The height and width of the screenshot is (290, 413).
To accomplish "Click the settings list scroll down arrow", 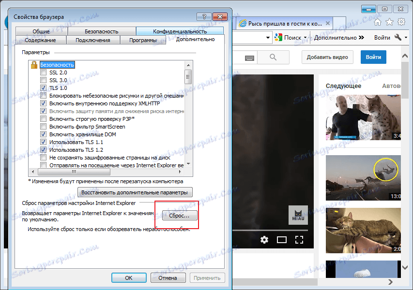I will 188,164.
